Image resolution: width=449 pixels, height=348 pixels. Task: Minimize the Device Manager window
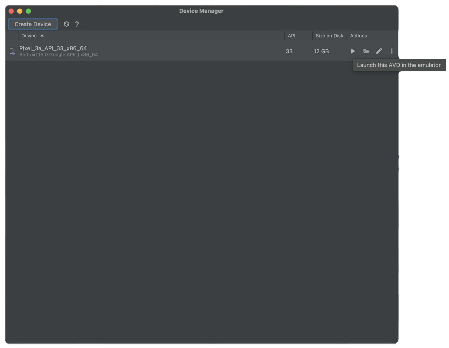pos(20,11)
